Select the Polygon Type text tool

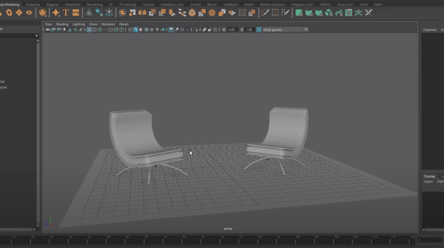(66, 13)
